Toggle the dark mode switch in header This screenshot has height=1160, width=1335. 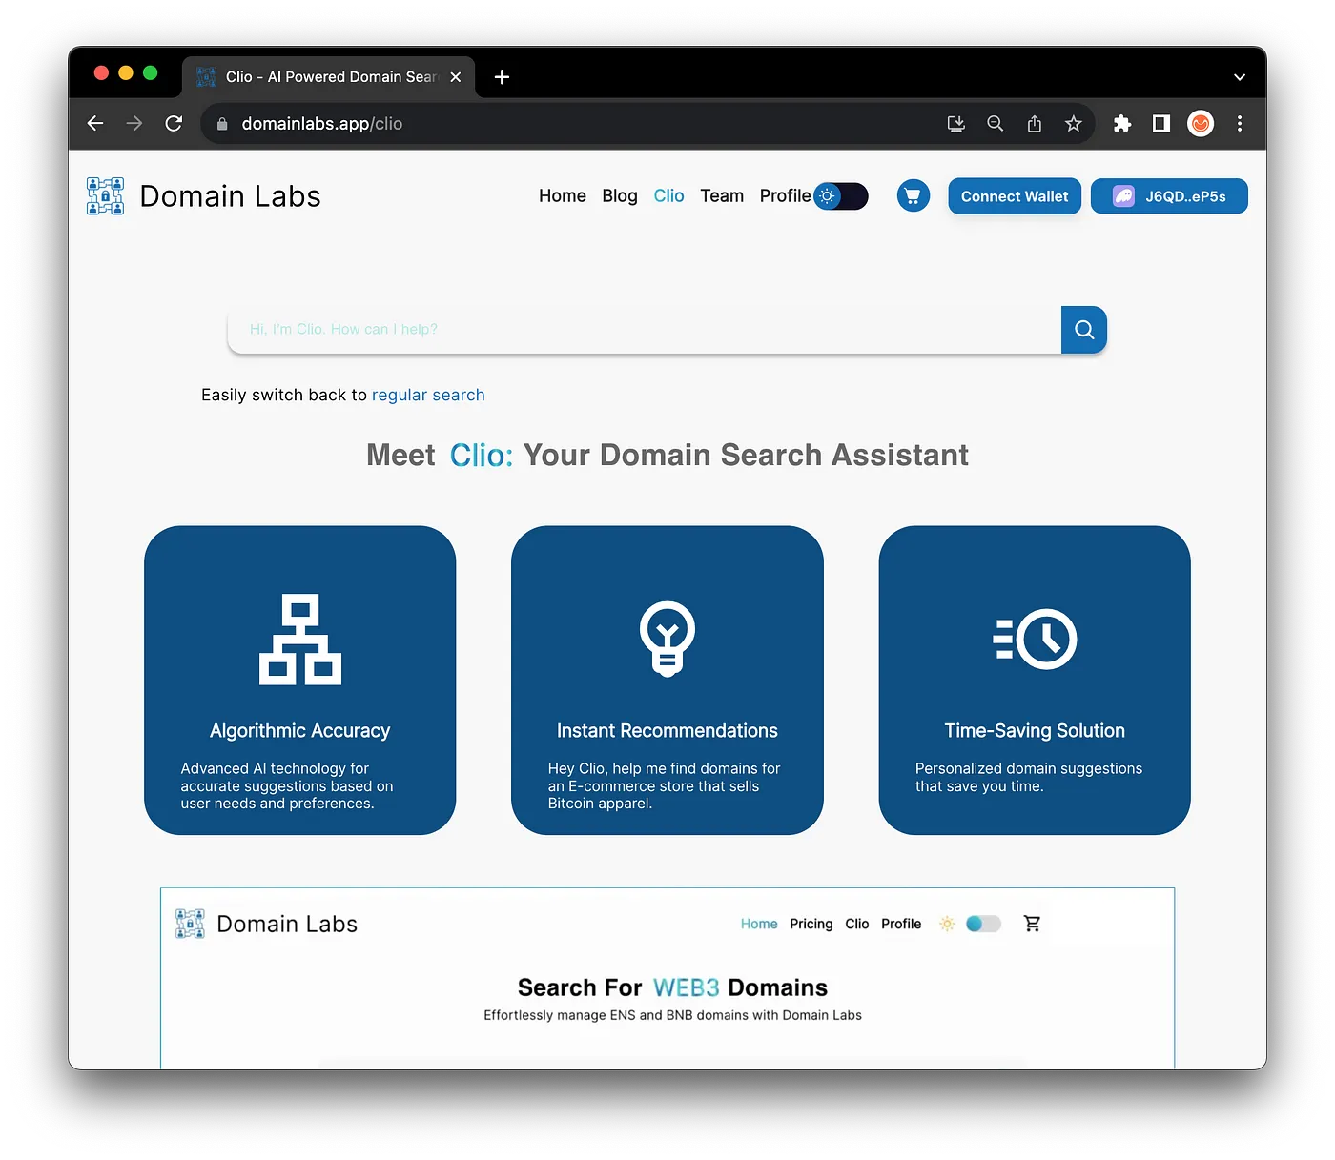coord(841,196)
